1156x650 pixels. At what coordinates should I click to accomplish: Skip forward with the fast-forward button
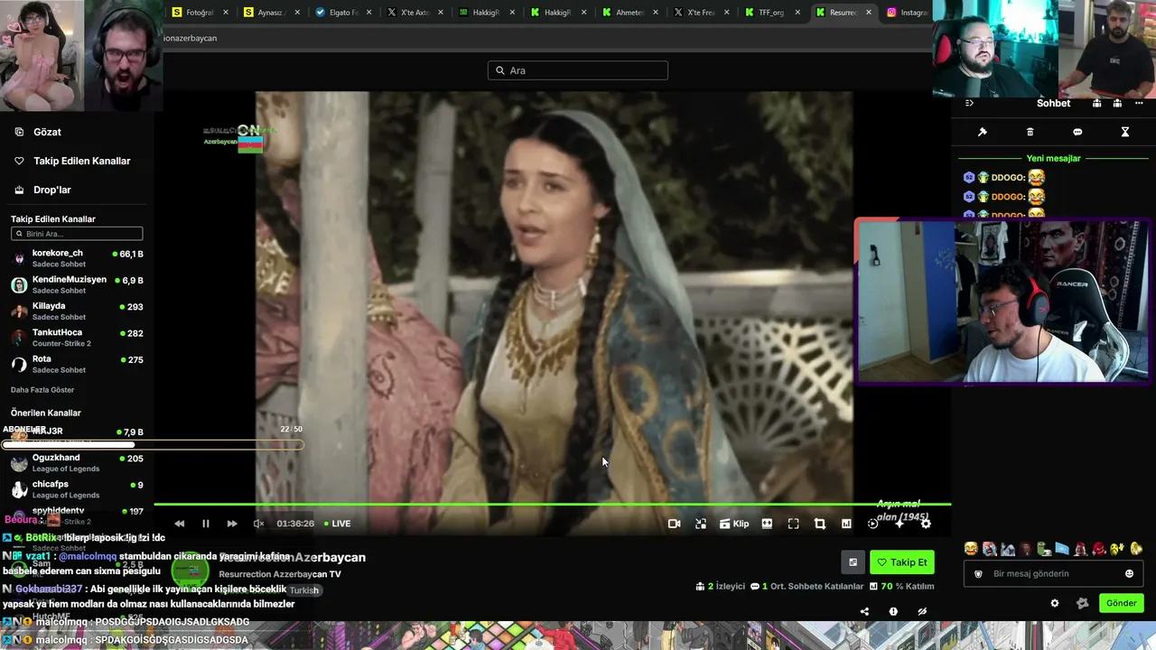(x=232, y=524)
